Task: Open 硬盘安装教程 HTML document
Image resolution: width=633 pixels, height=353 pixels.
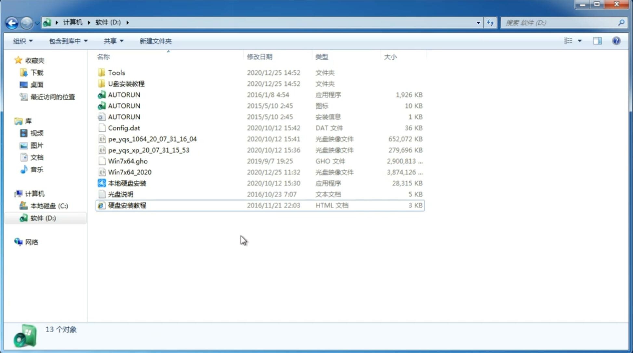Action: [x=127, y=205]
